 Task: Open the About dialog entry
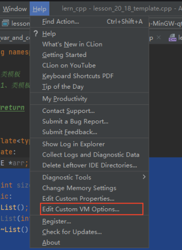tap(89, 242)
